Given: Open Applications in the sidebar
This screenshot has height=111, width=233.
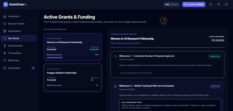Looking at the screenshot, I should (x=19, y=31).
